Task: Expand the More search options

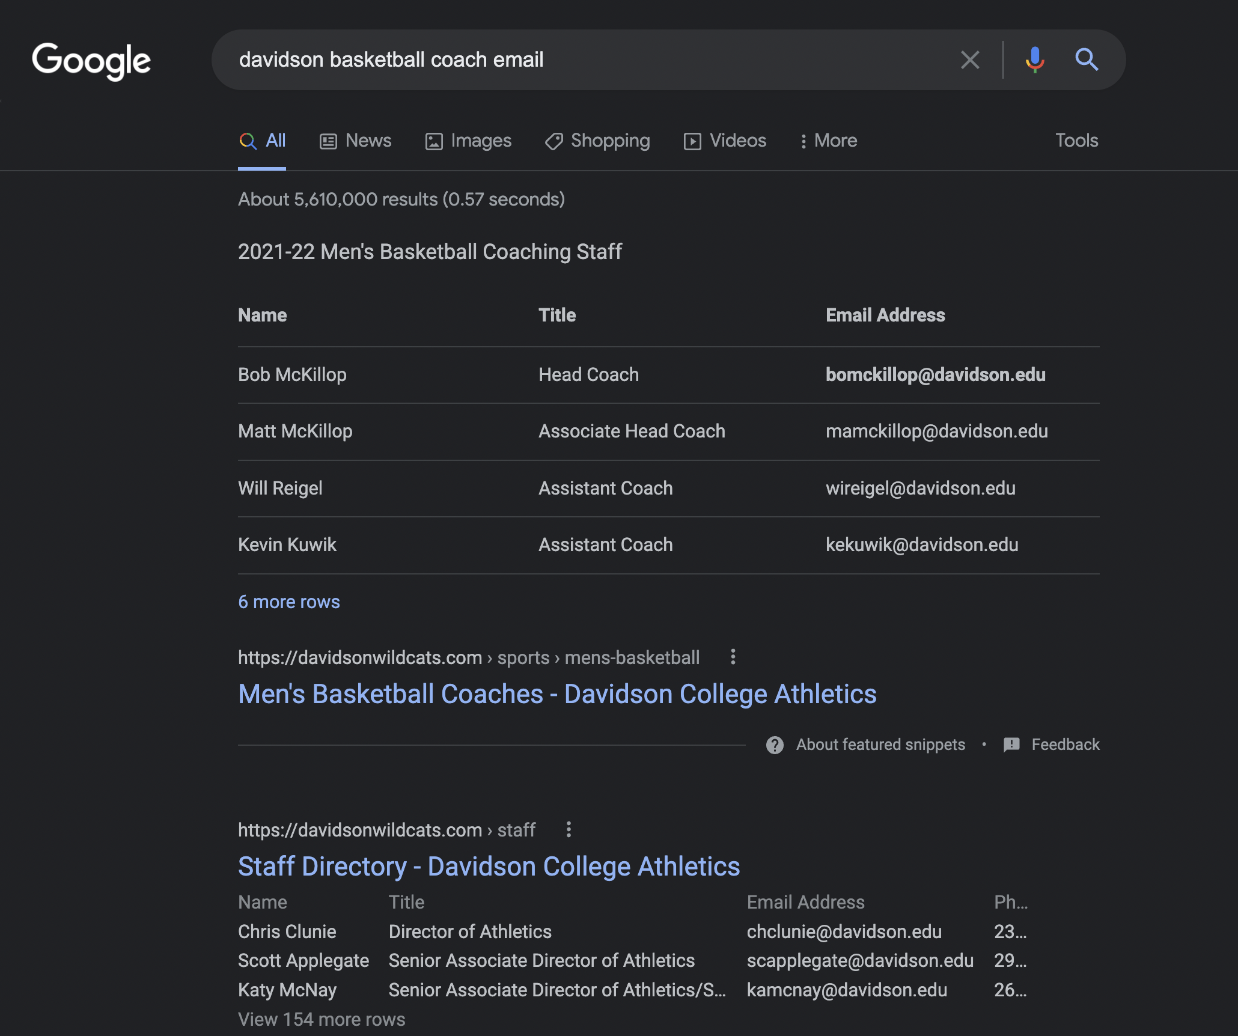Action: click(x=829, y=141)
